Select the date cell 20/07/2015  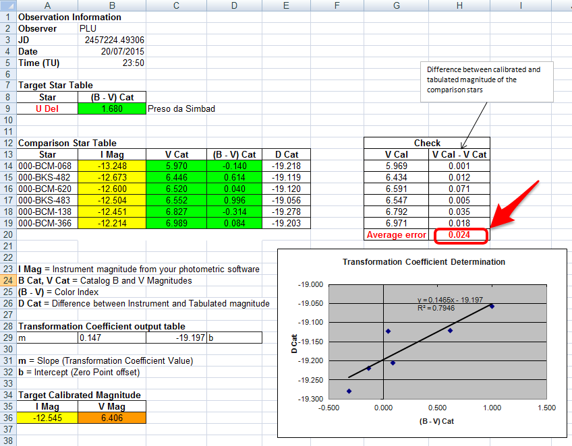(x=111, y=51)
